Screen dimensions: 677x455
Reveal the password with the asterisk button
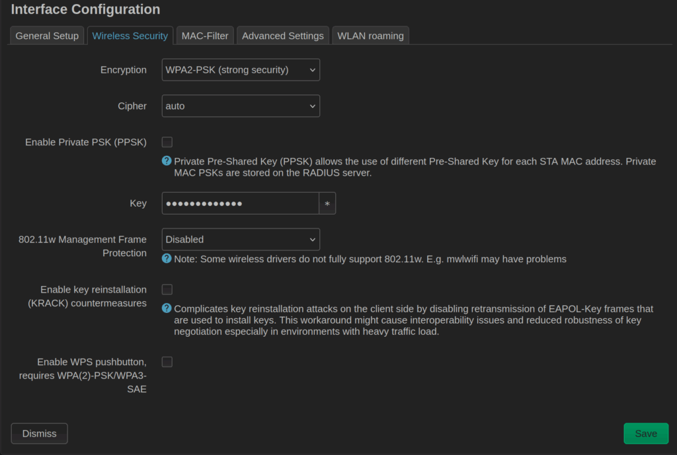[327, 204]
